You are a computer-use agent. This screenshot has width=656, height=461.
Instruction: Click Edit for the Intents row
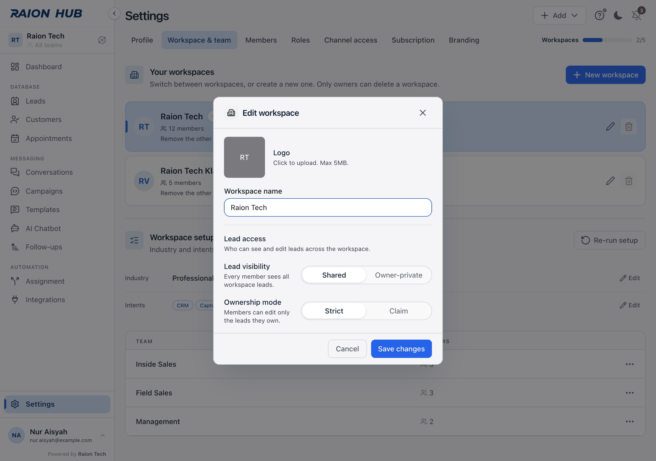630,305
